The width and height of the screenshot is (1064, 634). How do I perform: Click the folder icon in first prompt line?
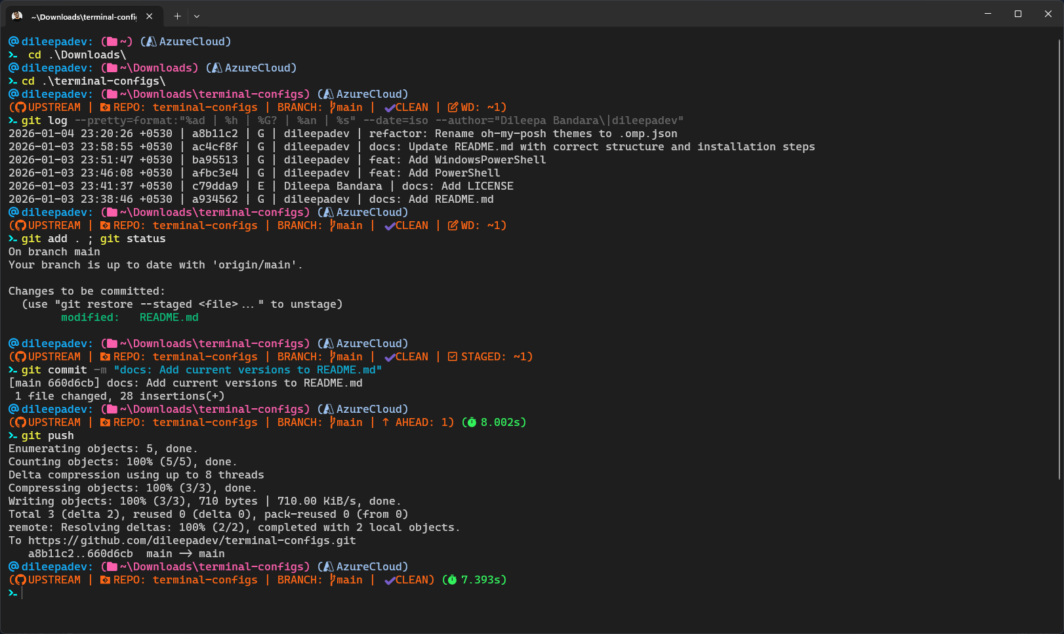112,42
